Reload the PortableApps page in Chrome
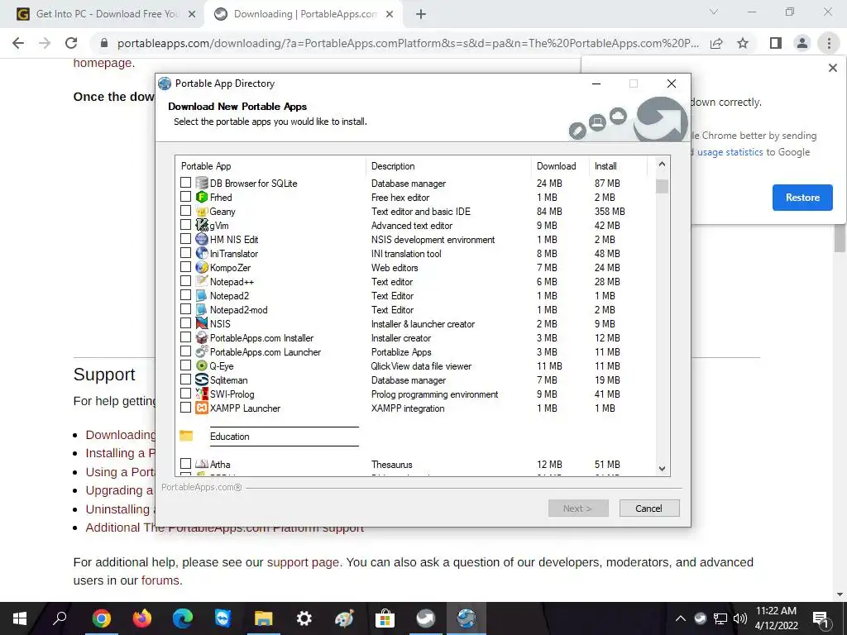847x635 pixels. [71, 43]
